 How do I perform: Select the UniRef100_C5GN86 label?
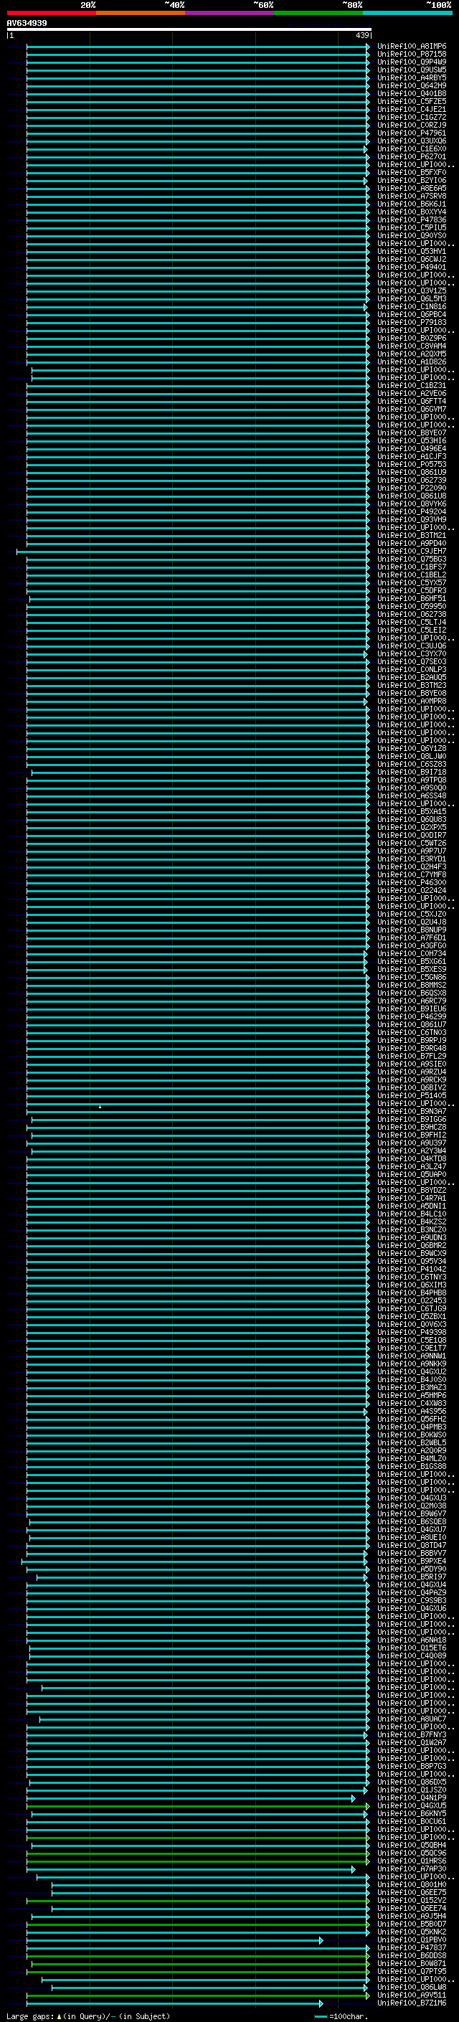click(411, 977)
